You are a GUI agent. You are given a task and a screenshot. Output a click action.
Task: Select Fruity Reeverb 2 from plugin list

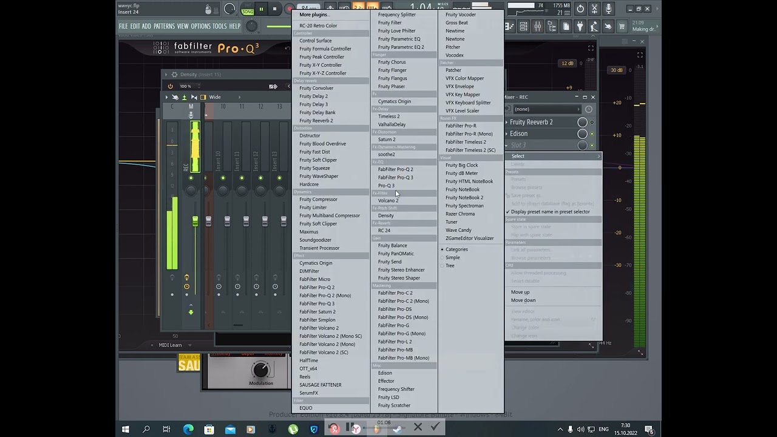[x=316, y=120]
